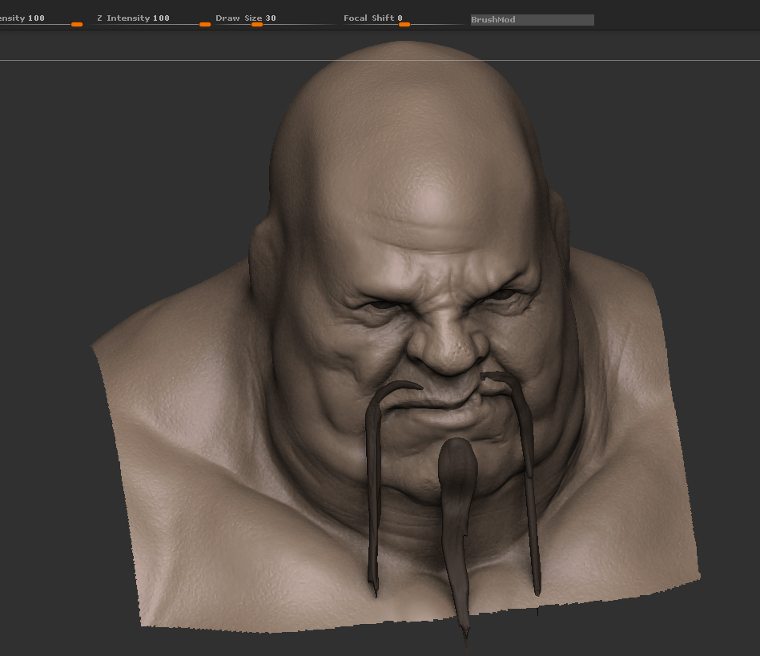
Task: Click the RGB Intensity 100 slider
Action: pyautogui.click(x=41, y=19)
